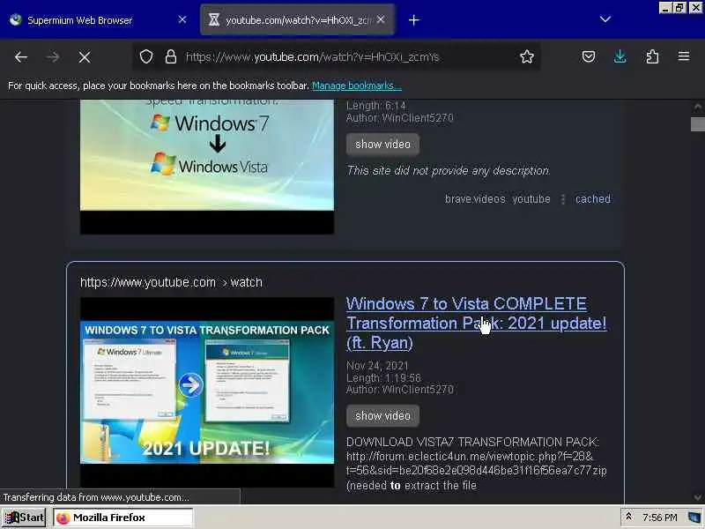This screenshot has height=529, width=705.
Task: Show video for Windows 7 to Vista speed transformation
Action: pyautogui.click(x=382, y=145)
